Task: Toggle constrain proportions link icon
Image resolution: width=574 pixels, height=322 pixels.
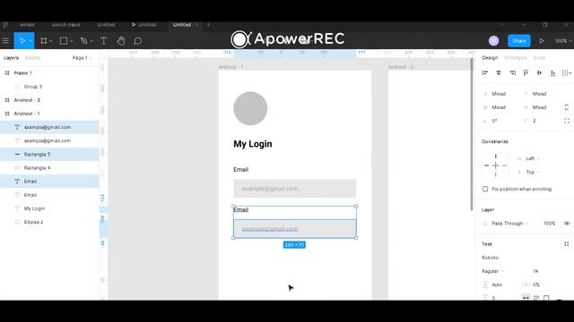Action: 566,107
